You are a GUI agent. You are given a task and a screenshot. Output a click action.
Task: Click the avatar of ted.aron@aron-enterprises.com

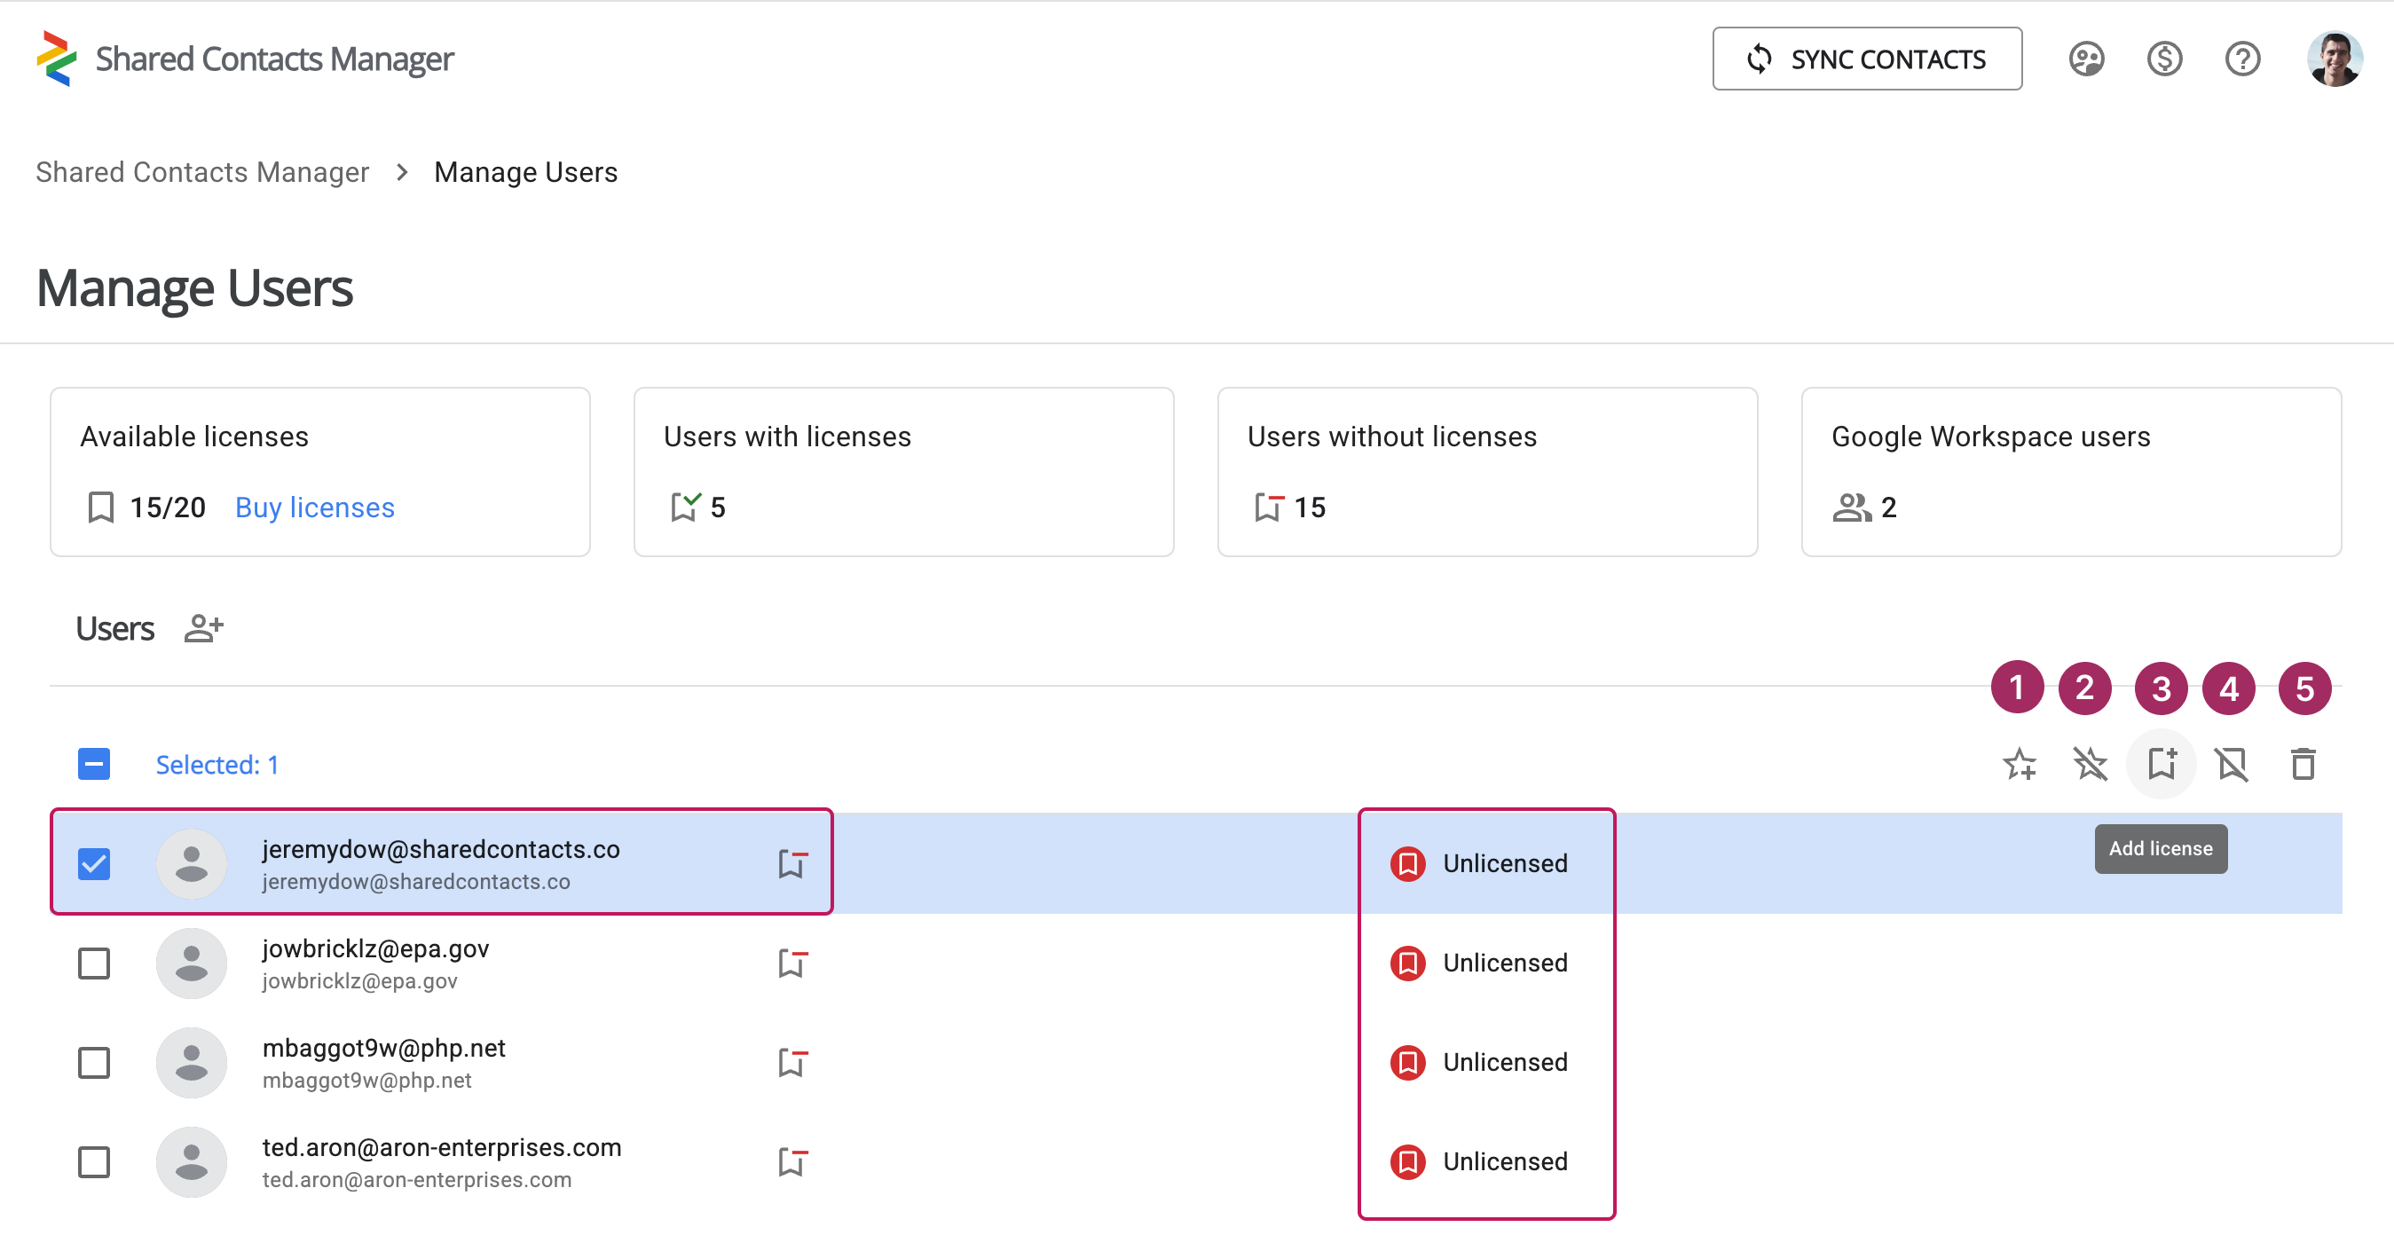pos(192,1161)
